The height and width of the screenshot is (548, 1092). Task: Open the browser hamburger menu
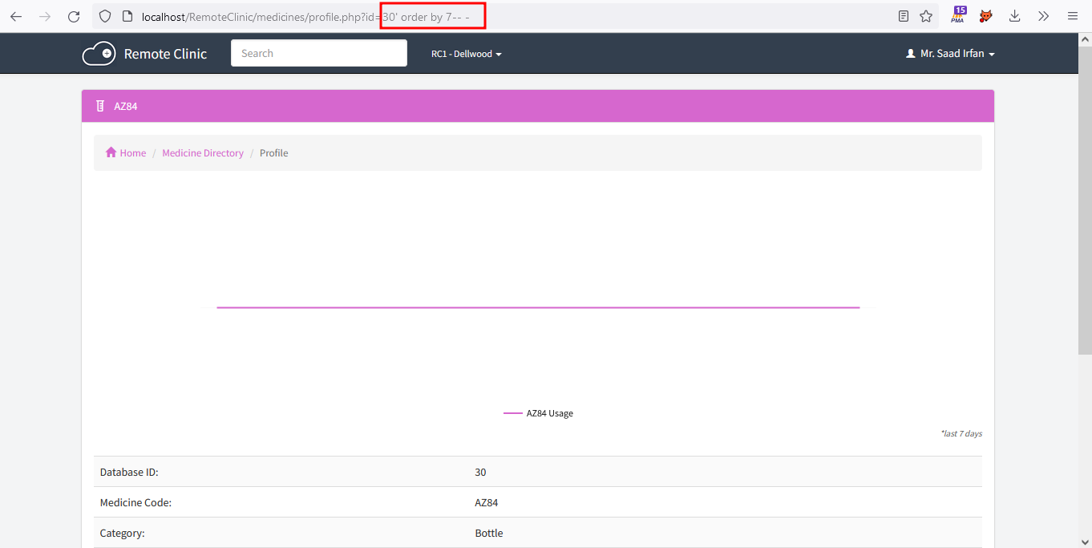(1073, 16)
